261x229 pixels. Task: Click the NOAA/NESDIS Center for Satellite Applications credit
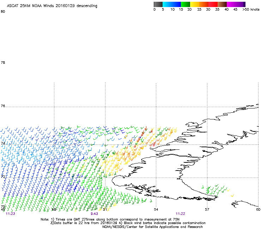152,227
